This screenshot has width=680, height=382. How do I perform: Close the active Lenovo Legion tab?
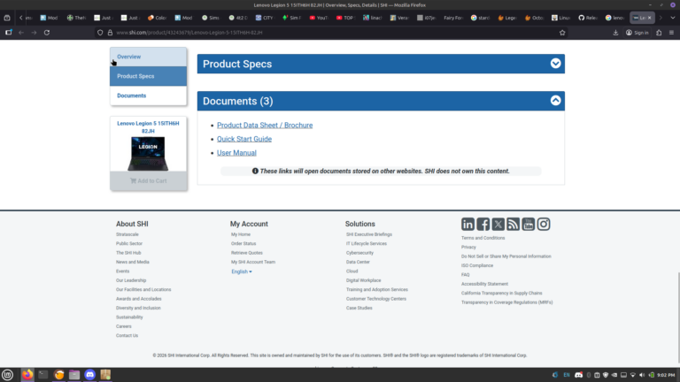(649, 18)
